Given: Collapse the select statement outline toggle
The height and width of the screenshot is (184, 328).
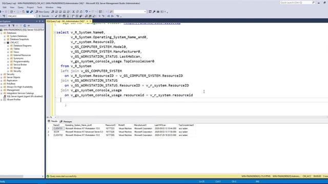Looking at the screenshot, I should point(55,33).
